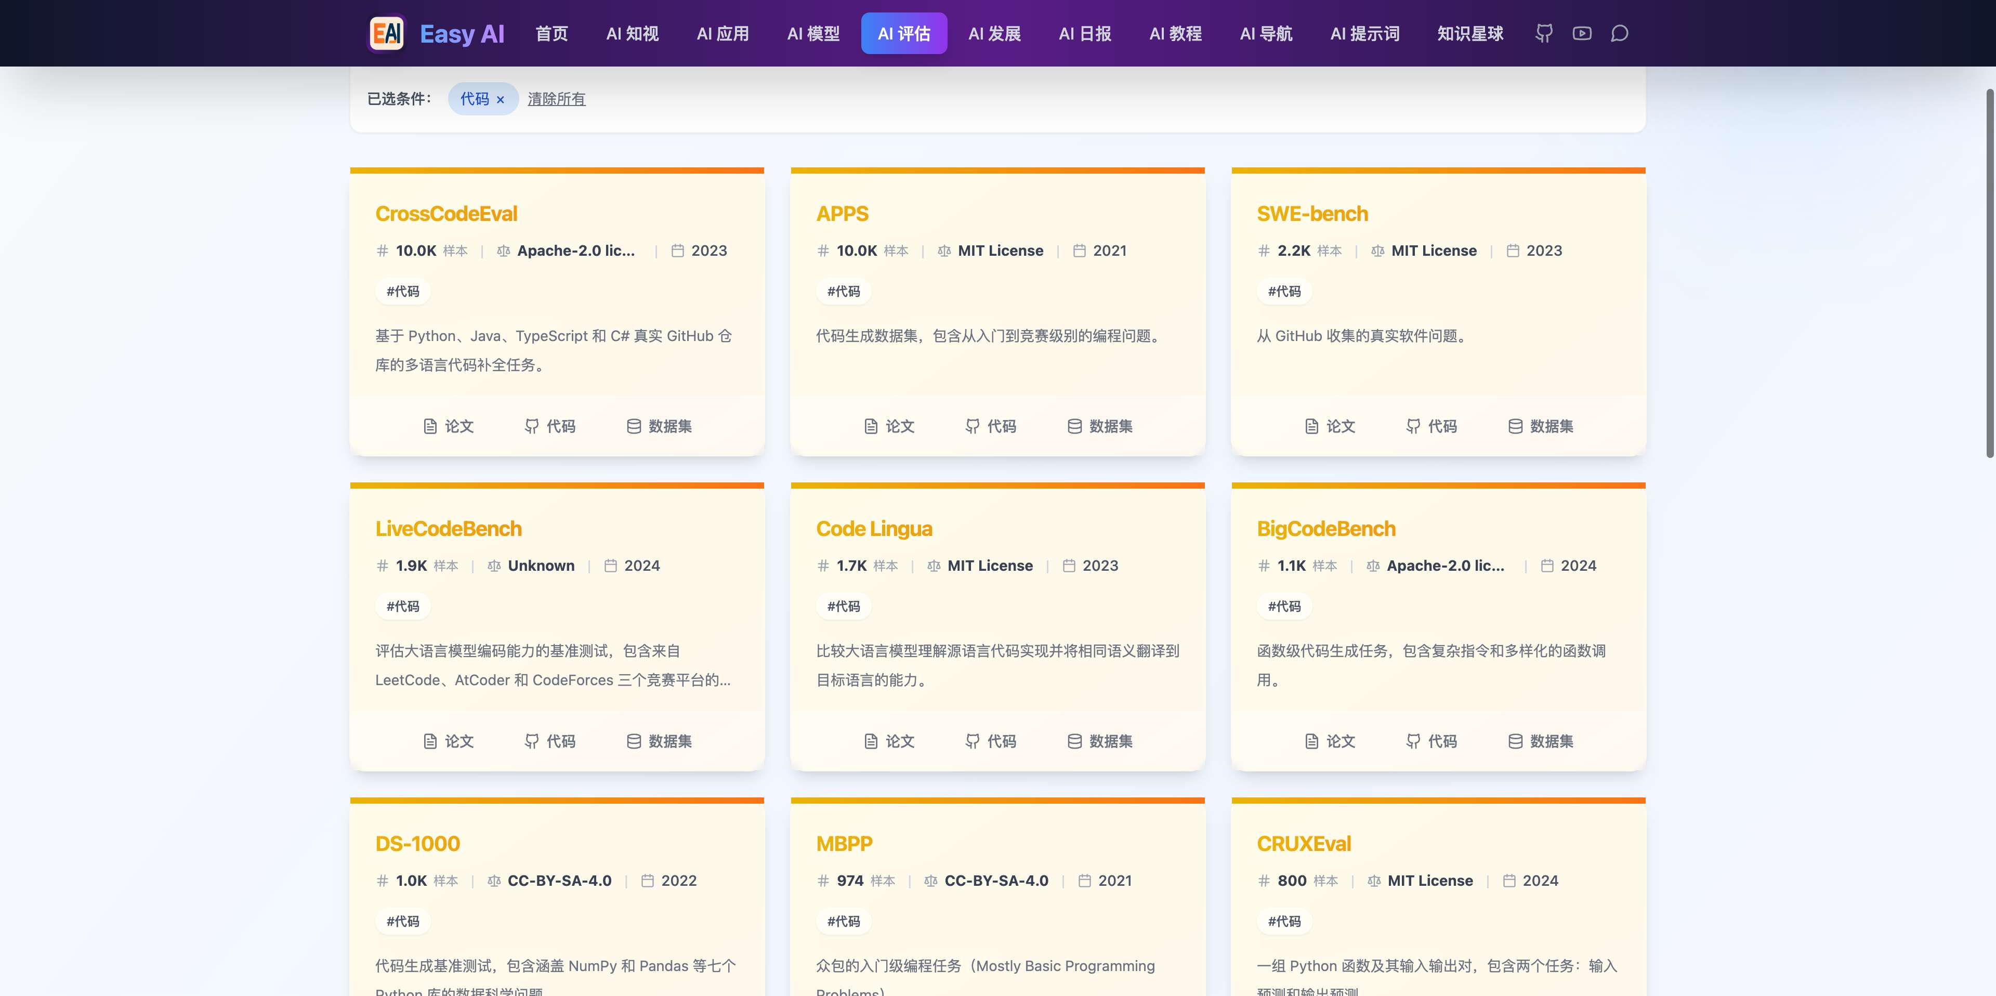Expand the Apache-2.0 license text on CrossCodeEval
Image resolution: width=1996 pixels, height=996 pixels.
tap(576, 251)
